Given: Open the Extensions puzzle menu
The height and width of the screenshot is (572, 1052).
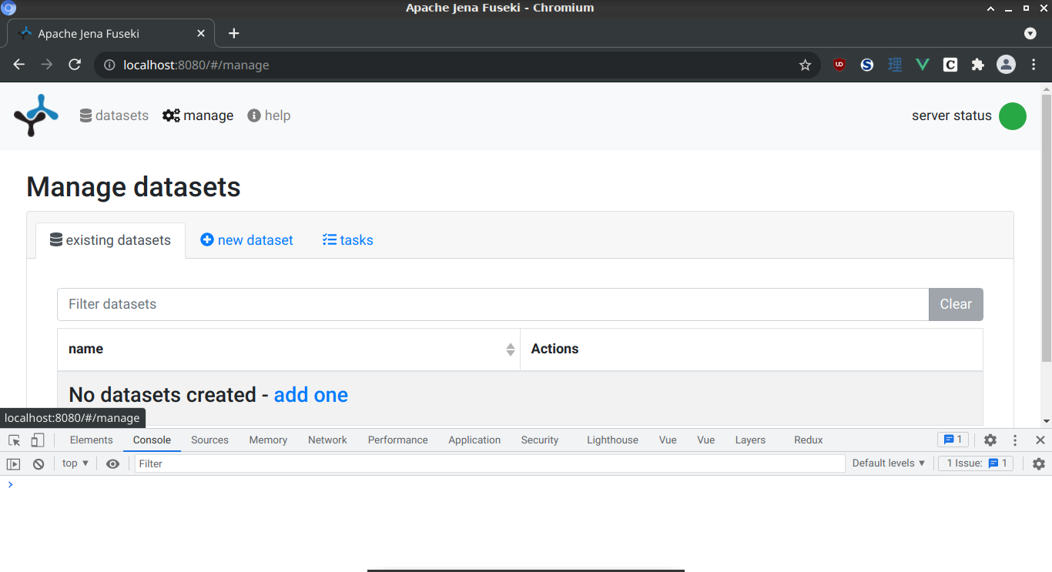Looking at the screenshot, I should (x=978, y=65).
